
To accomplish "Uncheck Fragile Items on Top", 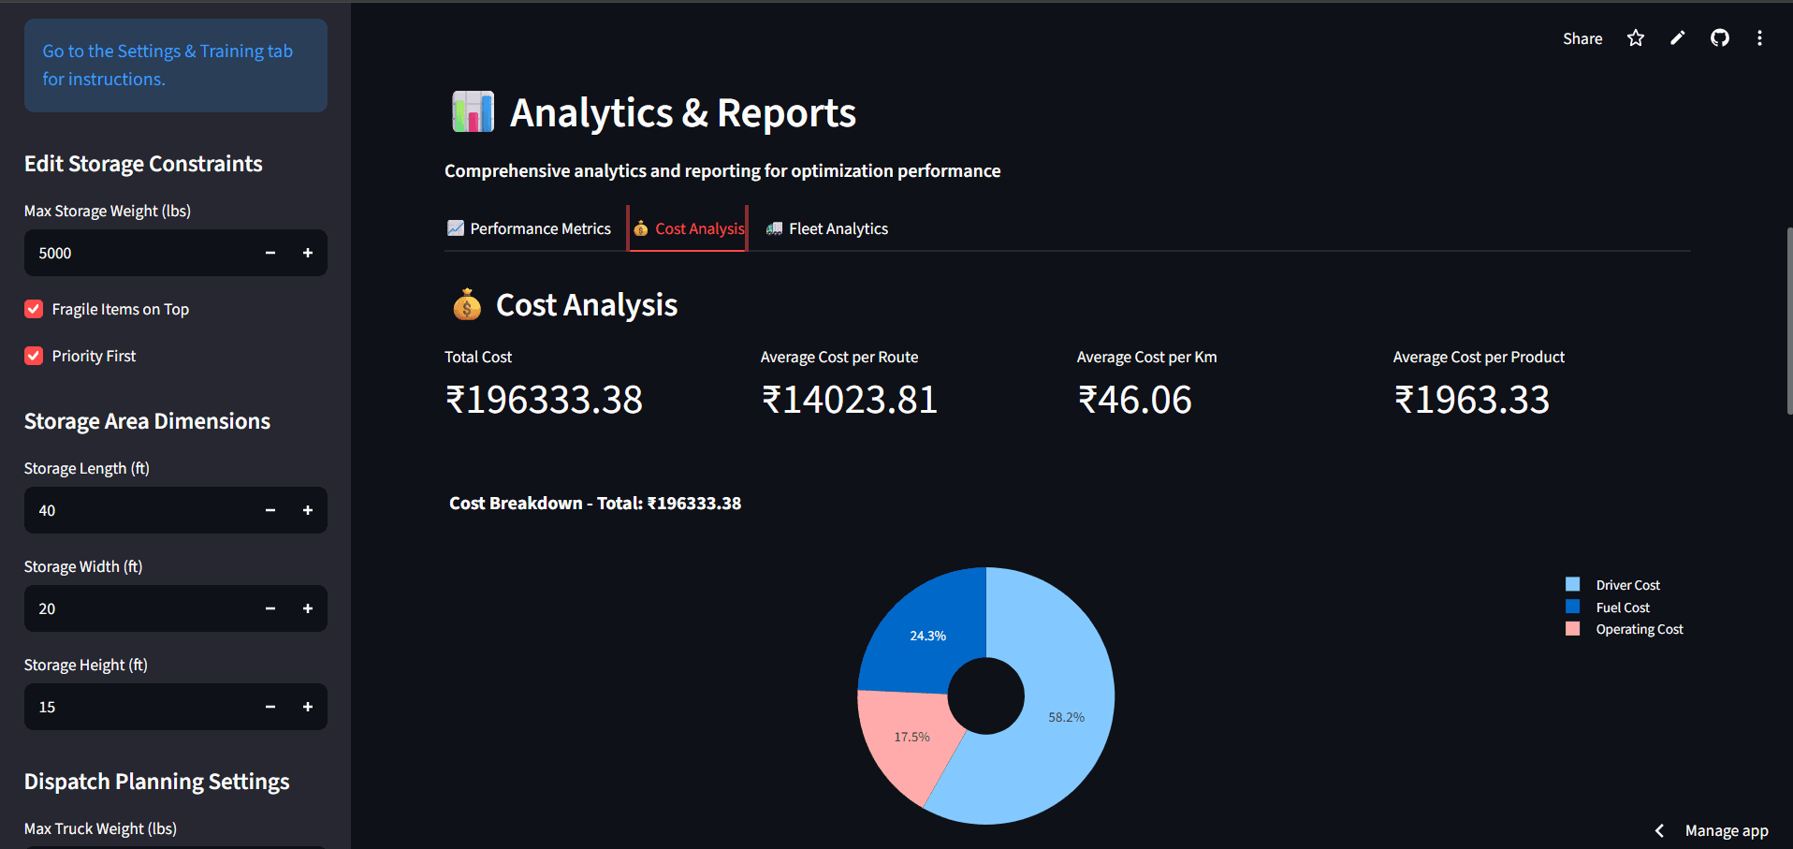I will coord(34,309).
